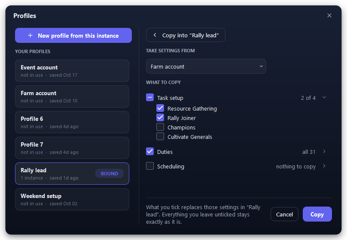
Task: Select the Rally lead profile card
Action: point(72,174)
